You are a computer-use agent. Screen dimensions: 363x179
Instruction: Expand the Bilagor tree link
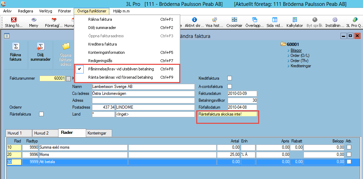(x=296, y=50)
